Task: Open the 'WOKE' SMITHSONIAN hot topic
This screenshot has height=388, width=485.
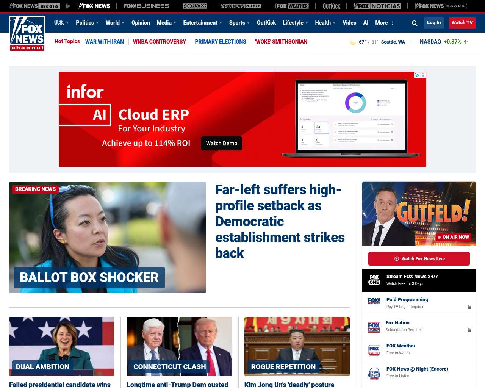Action: coord(281,42)
